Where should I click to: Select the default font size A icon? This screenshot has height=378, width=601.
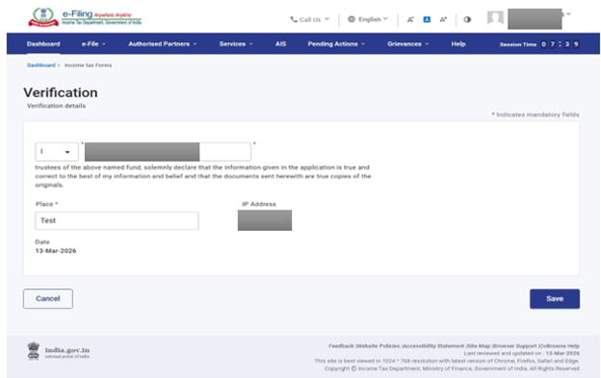427,19
